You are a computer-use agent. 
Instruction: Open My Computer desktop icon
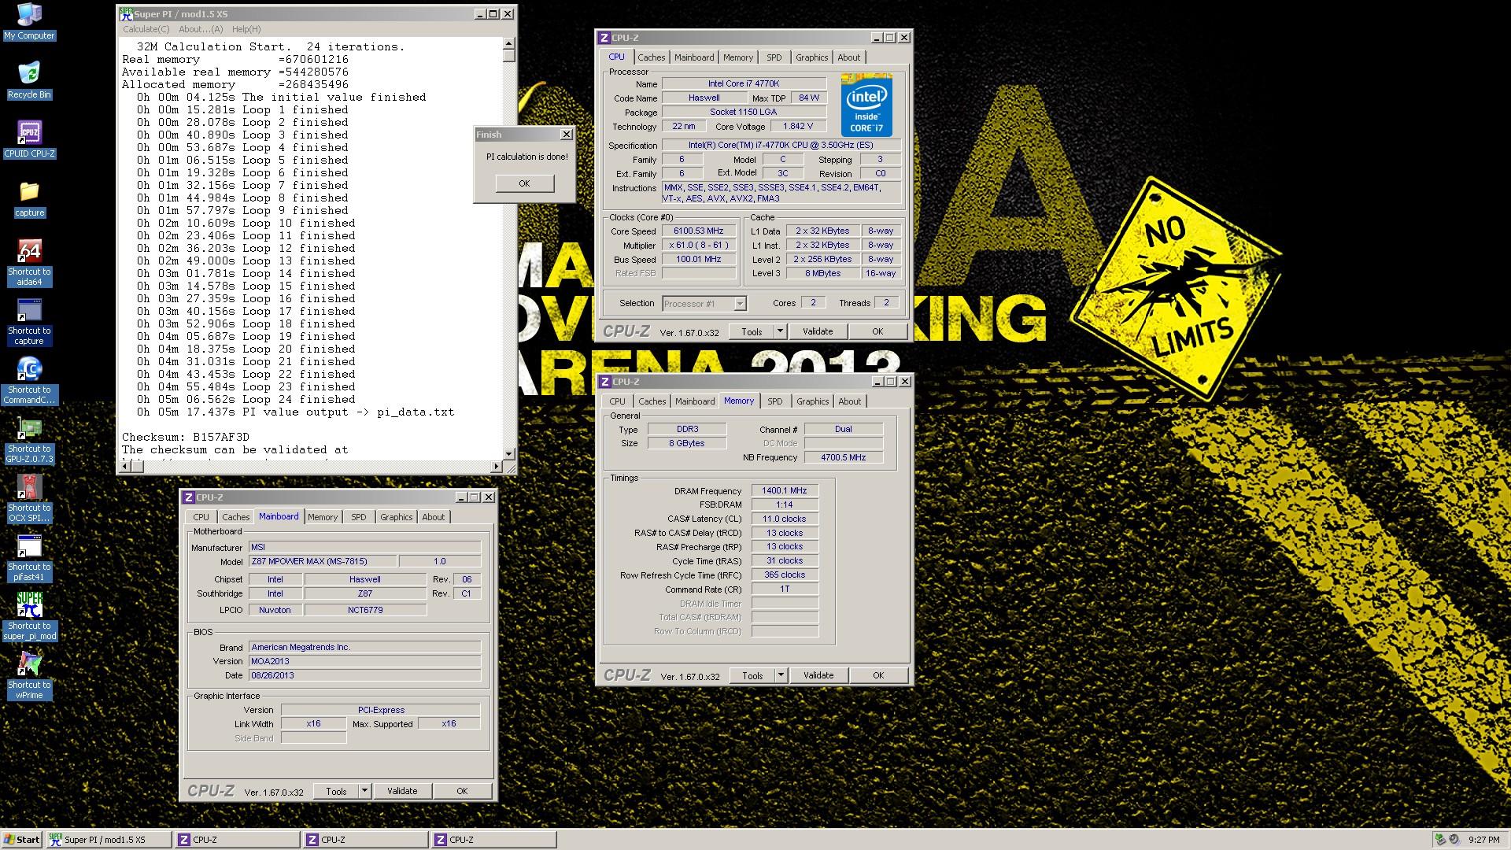29,21
